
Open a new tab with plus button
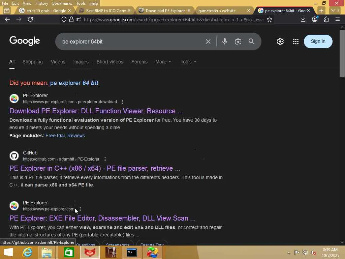[x=321, y=10]
